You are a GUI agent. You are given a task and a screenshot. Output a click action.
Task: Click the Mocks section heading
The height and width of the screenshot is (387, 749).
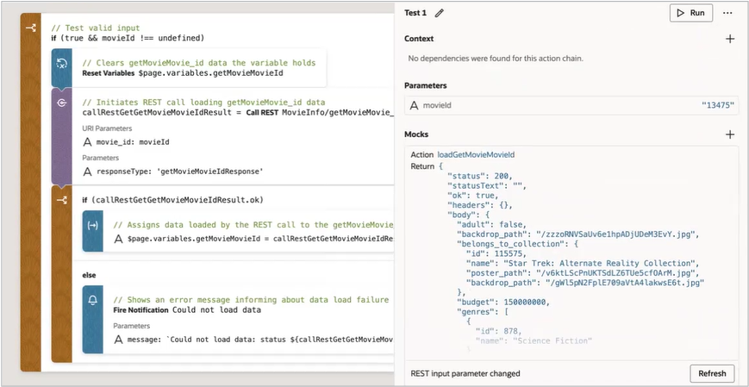tap(416, 134)
